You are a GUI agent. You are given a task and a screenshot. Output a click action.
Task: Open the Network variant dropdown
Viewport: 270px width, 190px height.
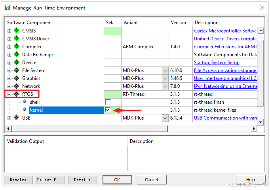click(x=165, y=86)
